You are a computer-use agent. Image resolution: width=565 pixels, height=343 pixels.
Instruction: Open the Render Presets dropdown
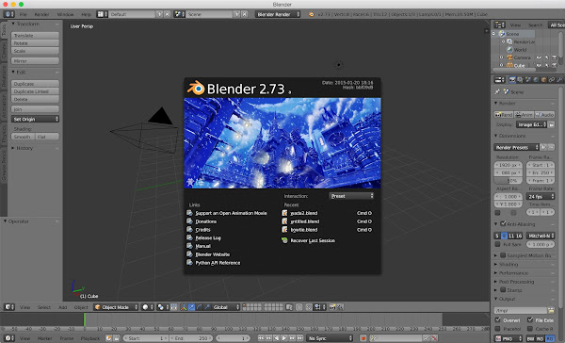[x=516, y=147]
